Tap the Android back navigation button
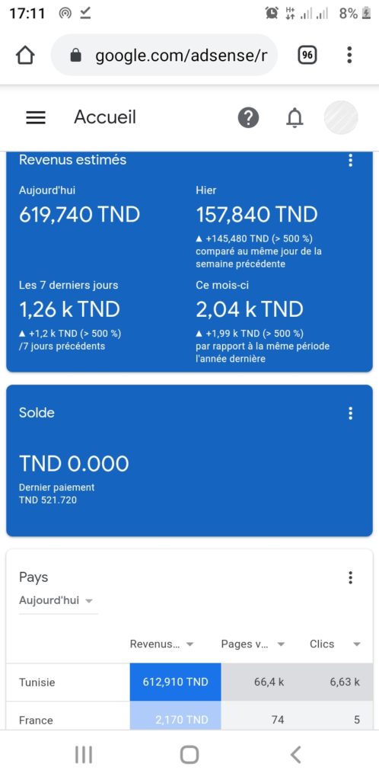This screenshot has width=379, height=780. click(295, 755)
